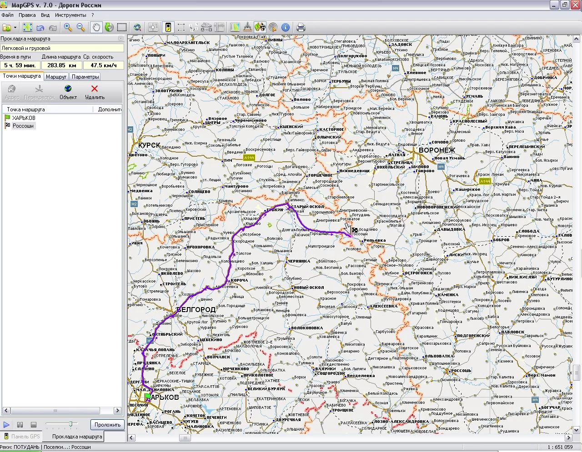Print the map with printer icon
Viewport: 582px width, 452px height.
tap(301, 27)
